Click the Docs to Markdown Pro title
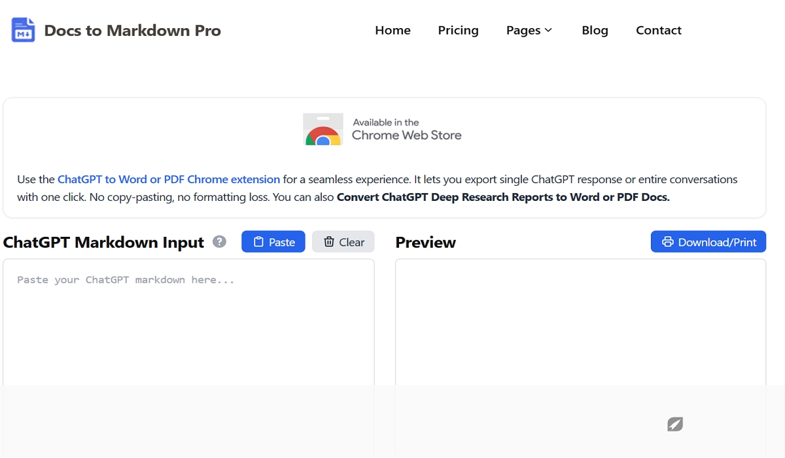The height and width of the screenshot is (458, 785). (x=133, y=30)
